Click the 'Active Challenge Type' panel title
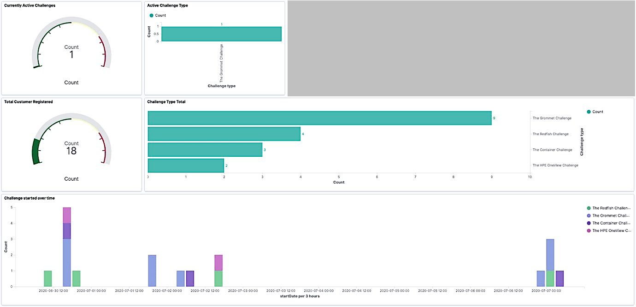Screen dimensions: 636x307 click(x=167, y=6)
